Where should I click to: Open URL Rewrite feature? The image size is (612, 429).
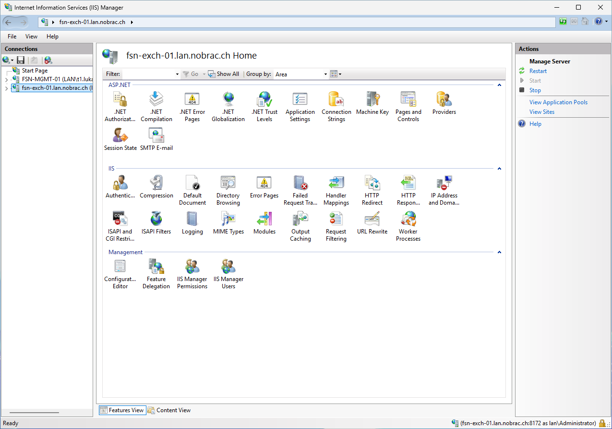(372, 223)
